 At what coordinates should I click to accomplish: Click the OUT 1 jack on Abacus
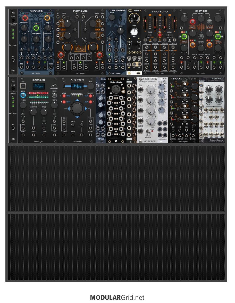71,58
